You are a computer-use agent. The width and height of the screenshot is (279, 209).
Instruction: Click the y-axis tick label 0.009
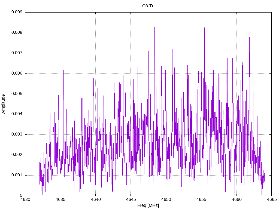[x=17, y=12]
